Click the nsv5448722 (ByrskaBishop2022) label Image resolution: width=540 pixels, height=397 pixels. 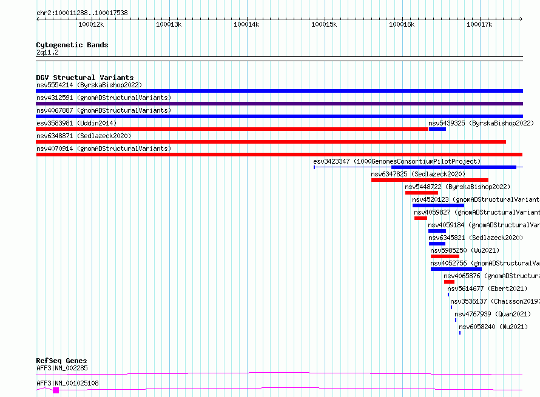click(457, 187)
